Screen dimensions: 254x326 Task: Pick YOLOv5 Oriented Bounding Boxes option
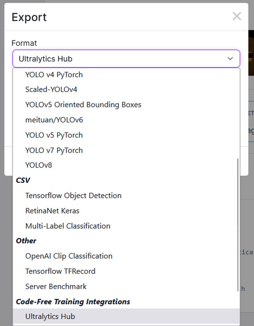pyautogui.click(x=83, y=105)
